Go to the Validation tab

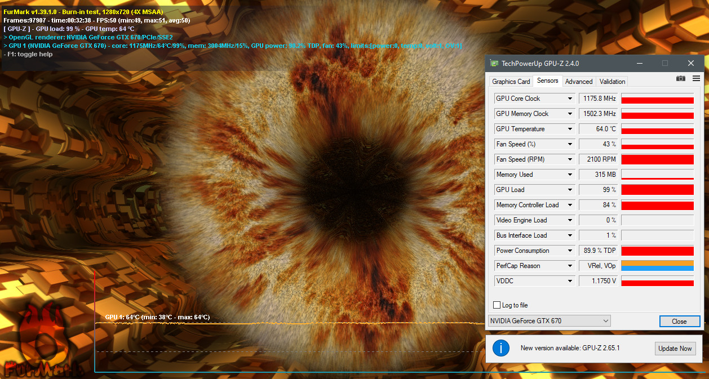point(613,82)
